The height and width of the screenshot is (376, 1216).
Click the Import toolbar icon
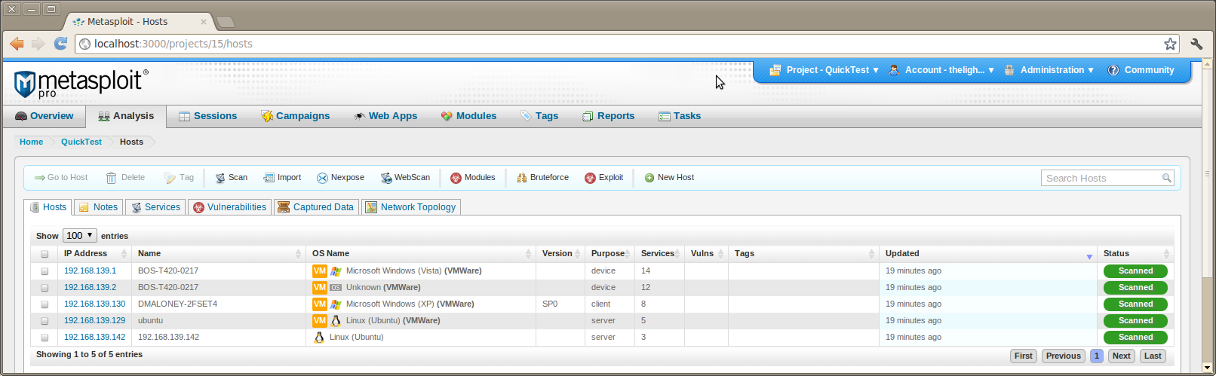click(269, 178)
